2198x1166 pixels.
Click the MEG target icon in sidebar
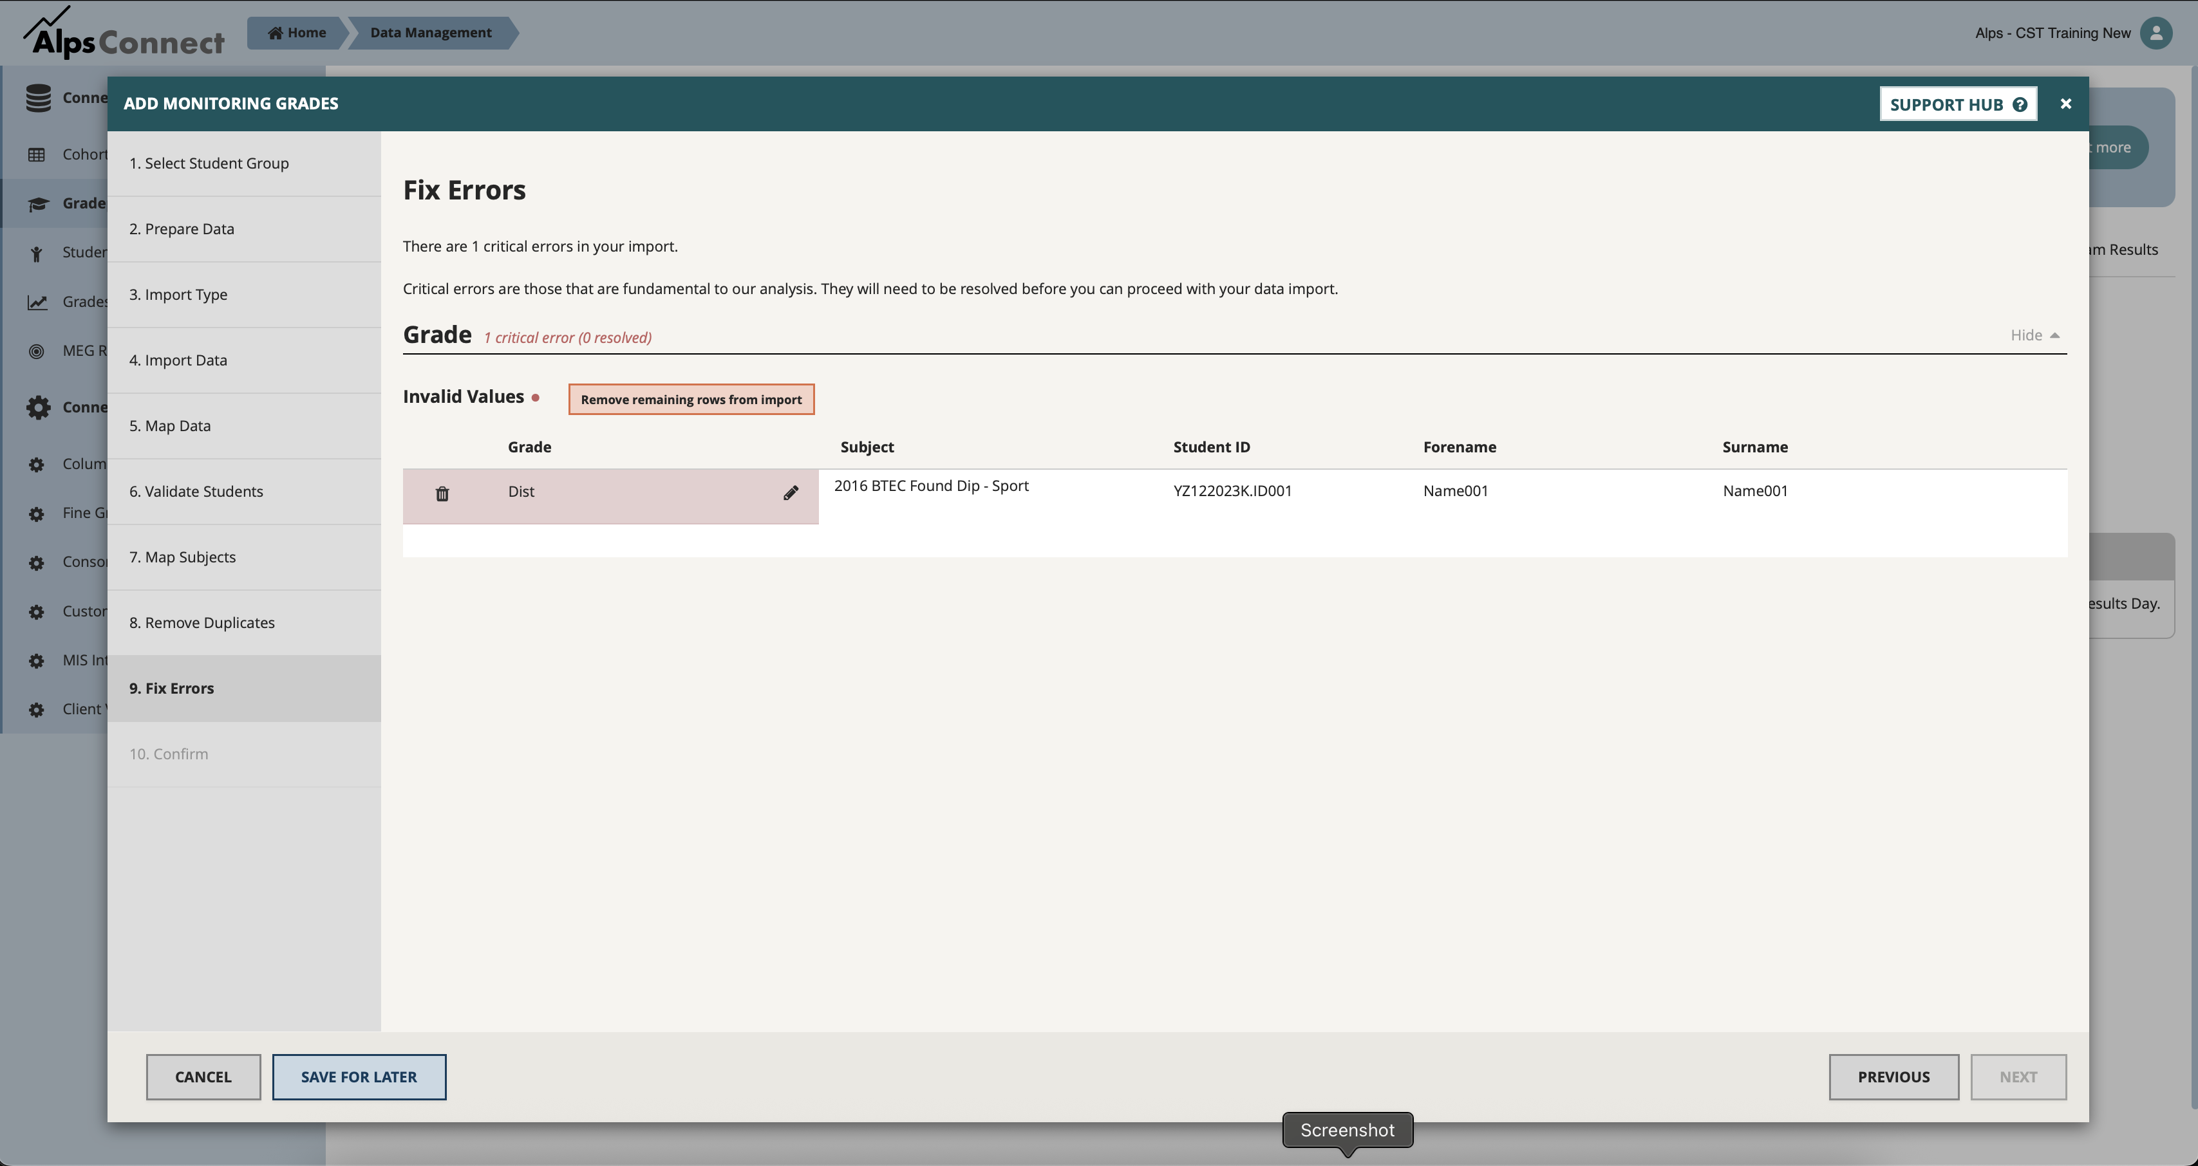click(x=37, y=351)
